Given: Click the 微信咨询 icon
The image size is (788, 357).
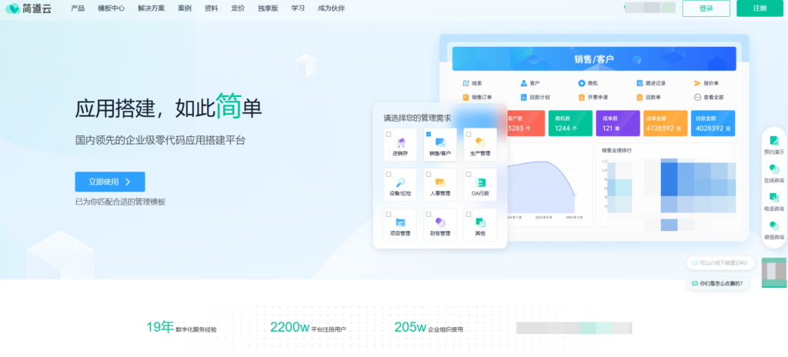Looking at the screenshot, I should (774, 226).
